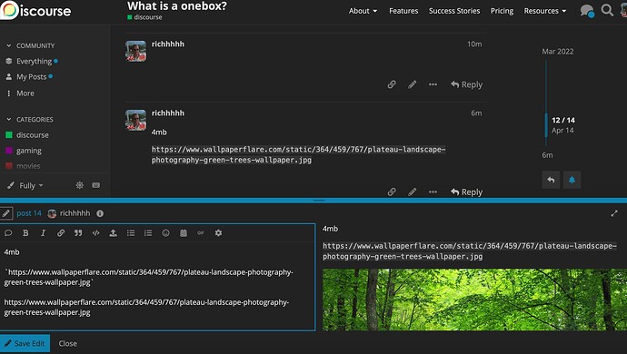Open notification bell in timeline
The height and width of the screenshot is (354, 627).
572,180
